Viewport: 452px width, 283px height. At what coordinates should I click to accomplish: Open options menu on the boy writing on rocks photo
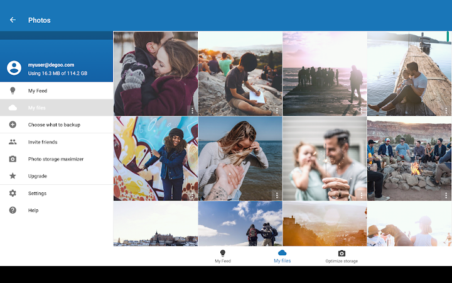(277, 111)
